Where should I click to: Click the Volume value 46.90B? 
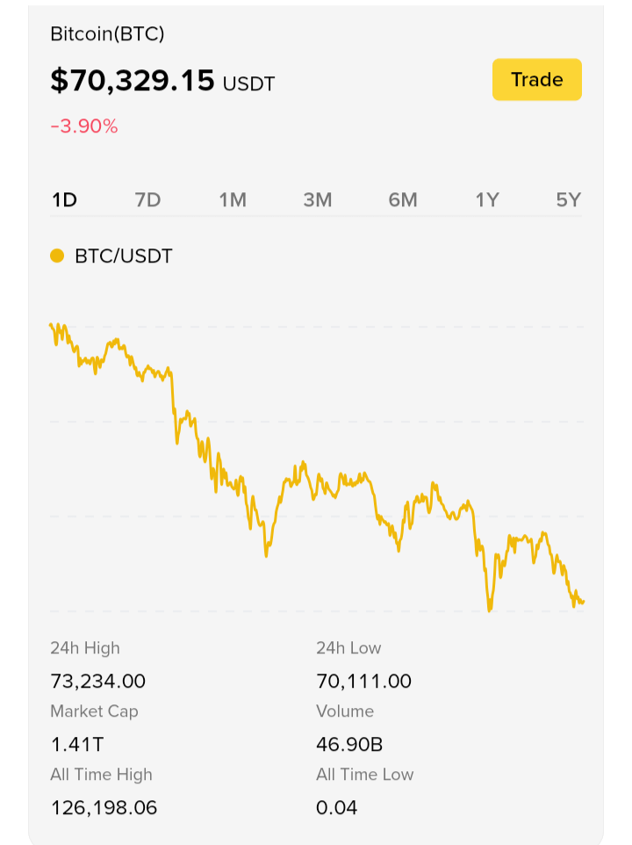[x=349, y=744]
